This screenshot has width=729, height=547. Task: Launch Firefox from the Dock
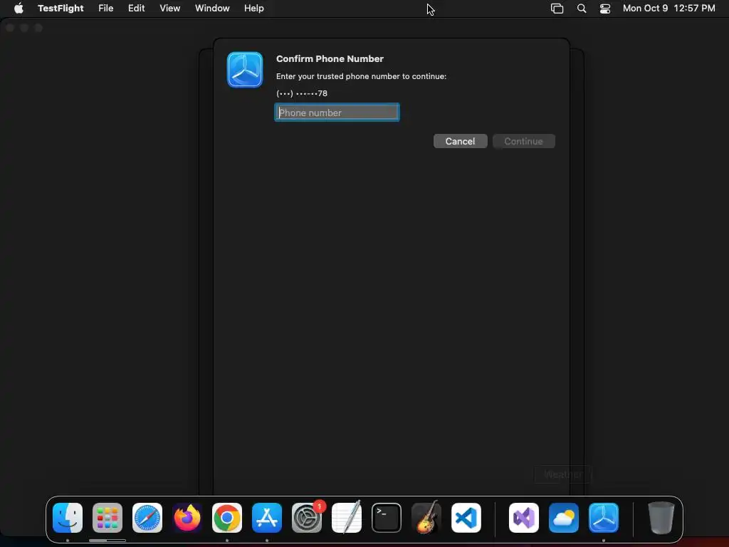[x=187, y=518]
